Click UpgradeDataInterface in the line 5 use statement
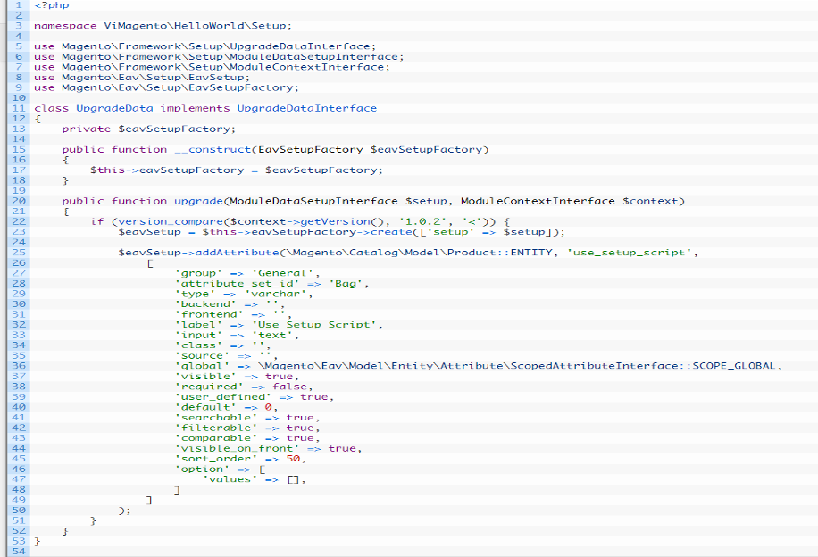 300,46
